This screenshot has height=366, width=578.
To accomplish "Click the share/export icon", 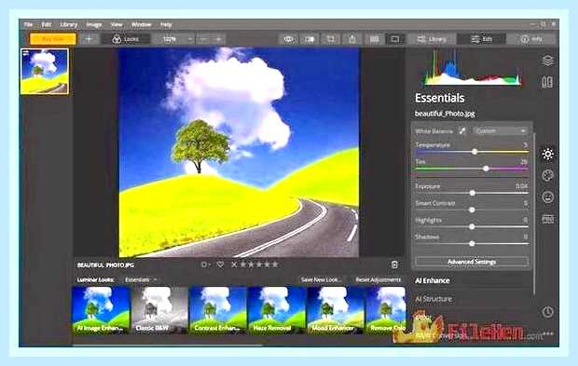I will [x=352, y=39].
